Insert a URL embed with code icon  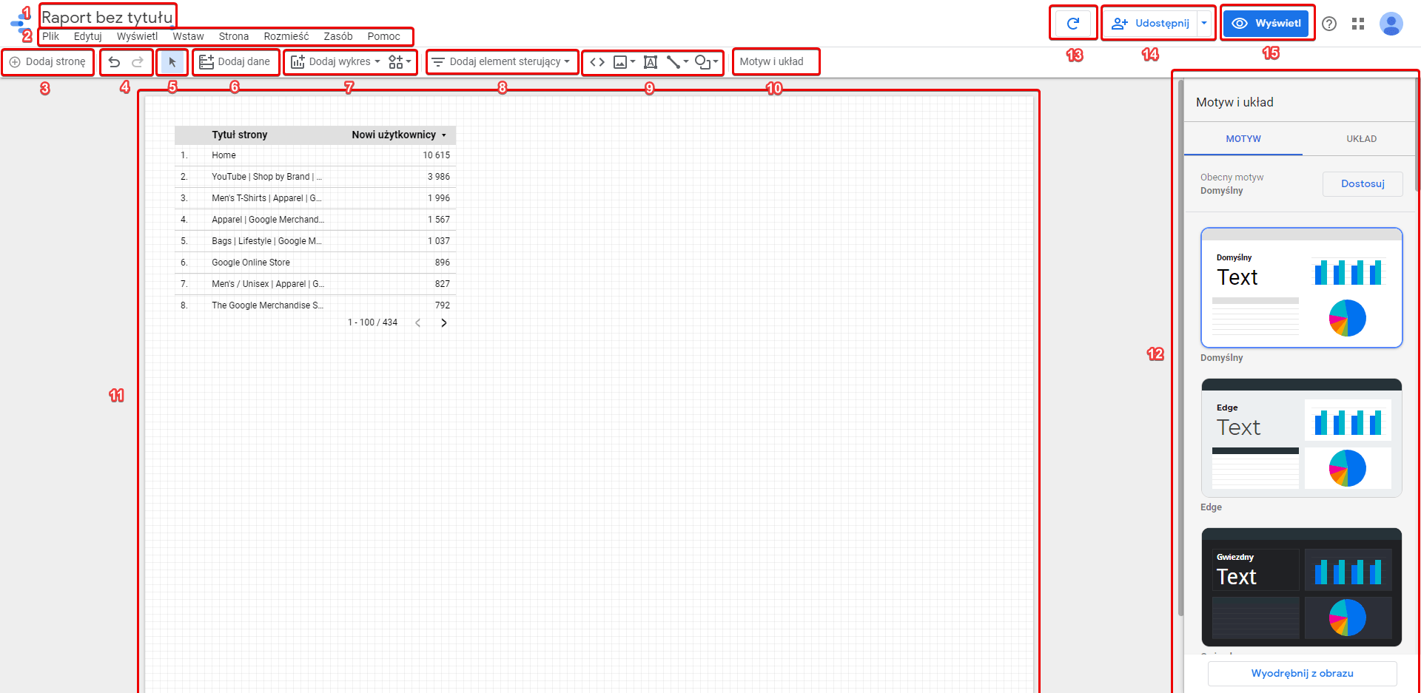click(x=597, y=62)
